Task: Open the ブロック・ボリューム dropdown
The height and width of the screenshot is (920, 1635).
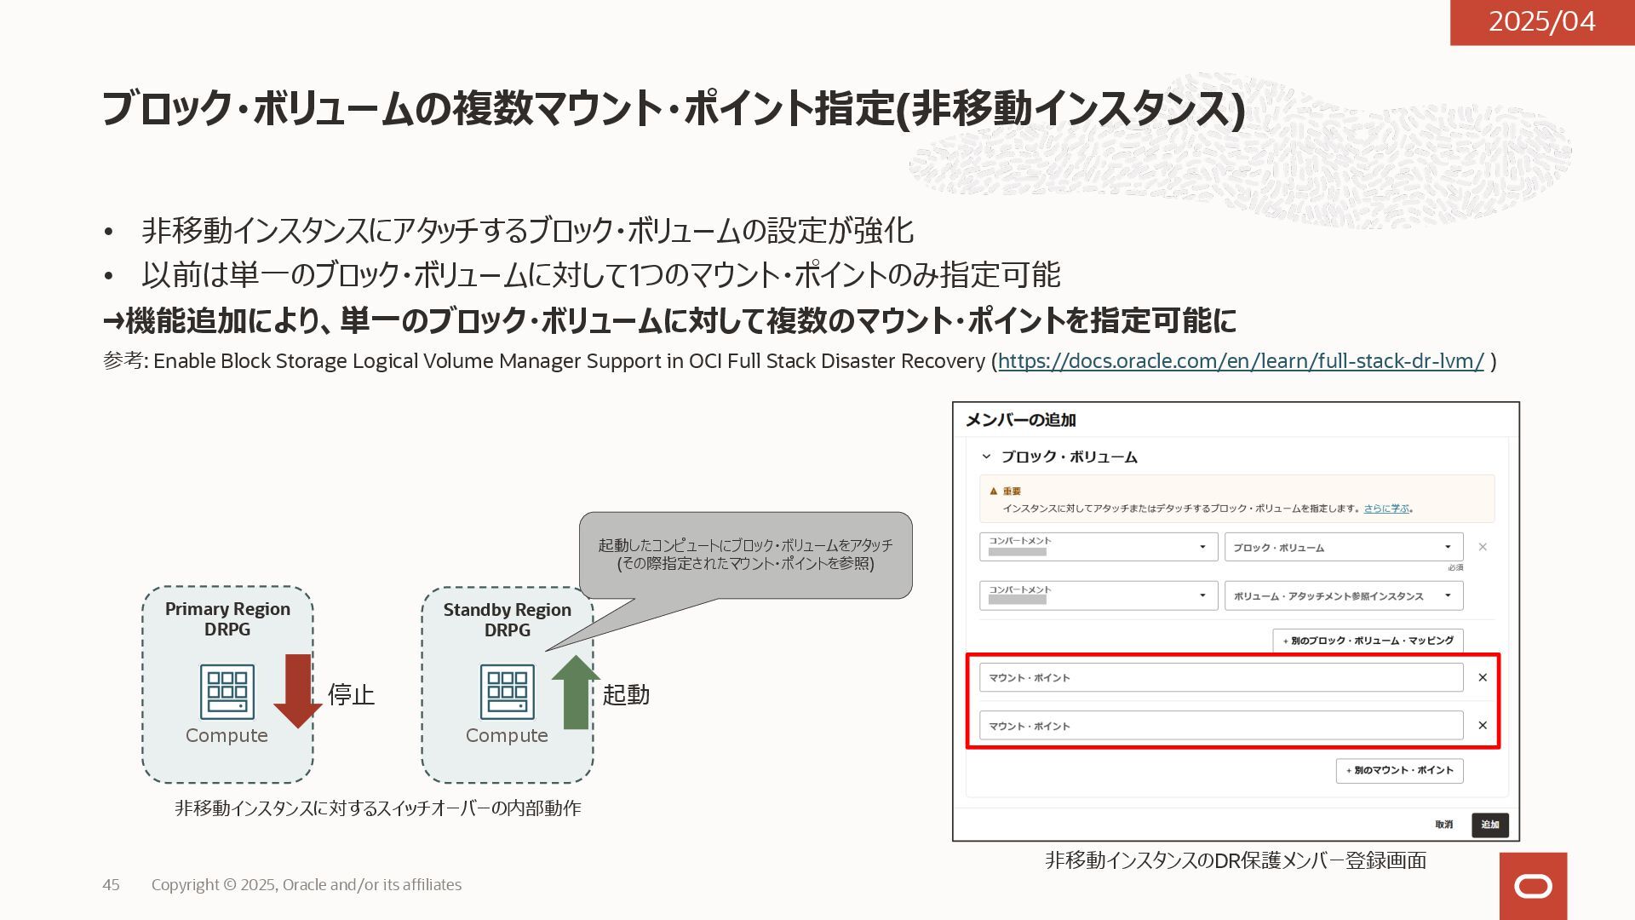Action: coord(1344,547)
